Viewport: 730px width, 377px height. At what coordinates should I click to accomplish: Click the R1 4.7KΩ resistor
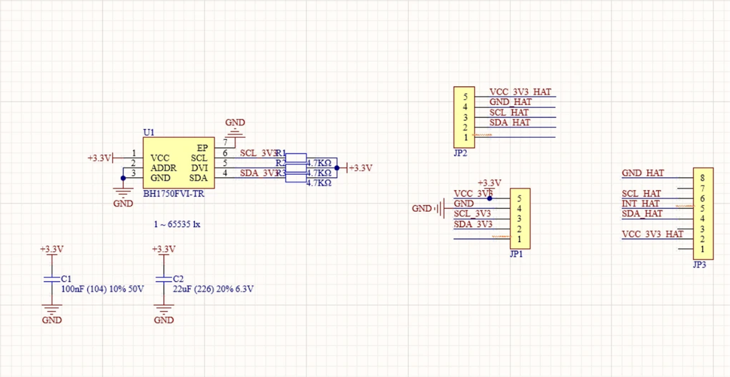tap(297, 158)
